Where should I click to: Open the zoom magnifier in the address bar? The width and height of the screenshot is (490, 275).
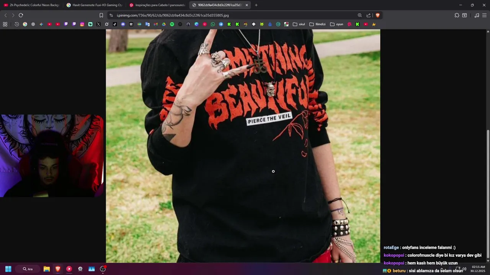(x=359, y=15)
